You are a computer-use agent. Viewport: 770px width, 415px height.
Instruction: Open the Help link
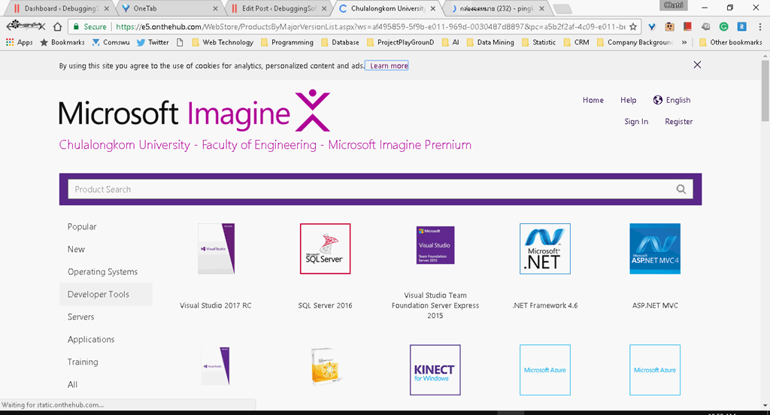(x=628, y=100)
